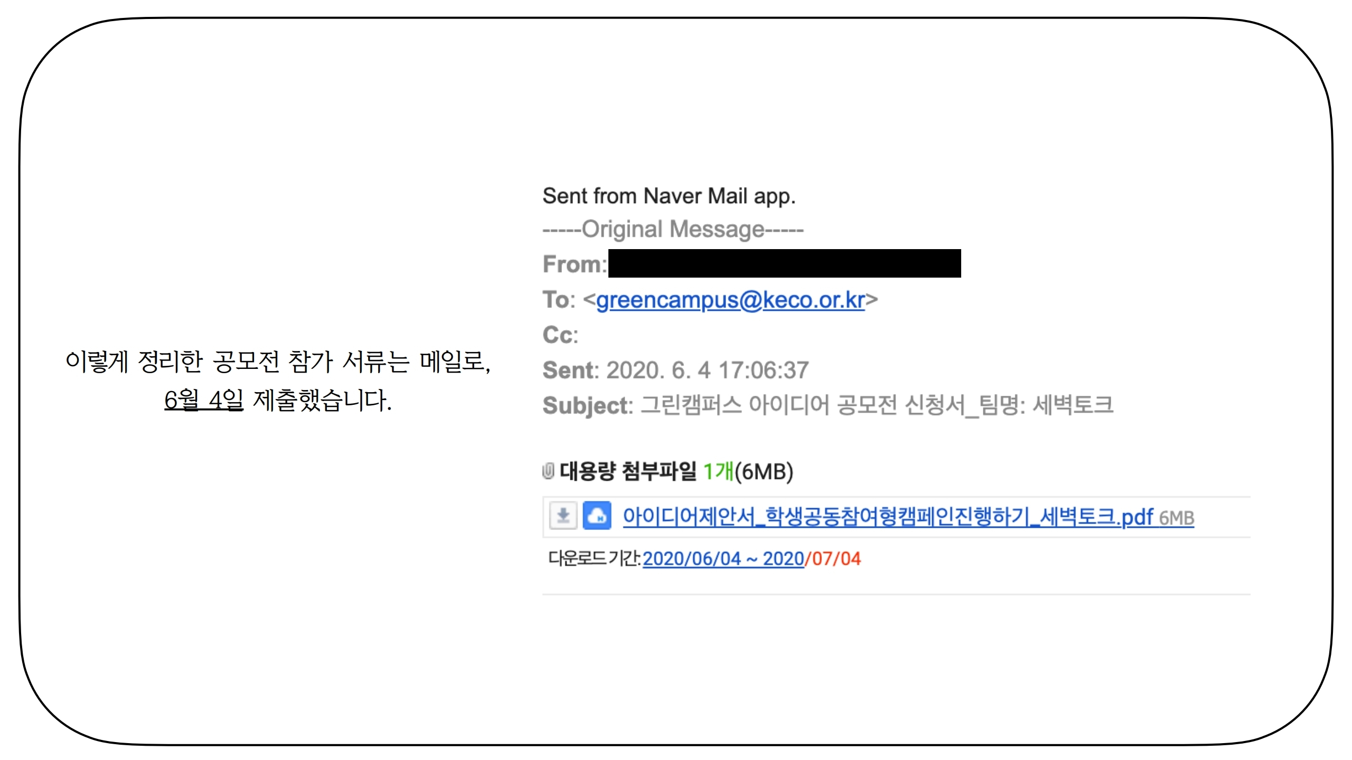The width and height of the screenshot is (1352, 760).
Task: Click the download arrow icon beside the attachment
Action: click(x=563, y=515)
